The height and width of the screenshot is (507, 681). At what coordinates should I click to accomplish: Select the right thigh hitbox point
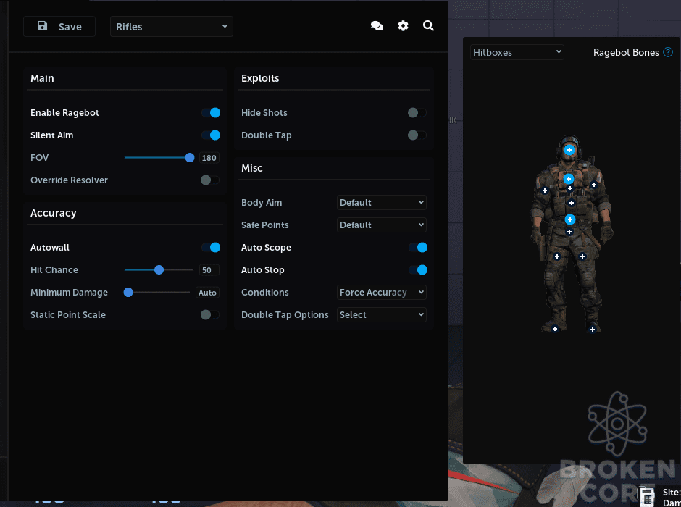582,256
